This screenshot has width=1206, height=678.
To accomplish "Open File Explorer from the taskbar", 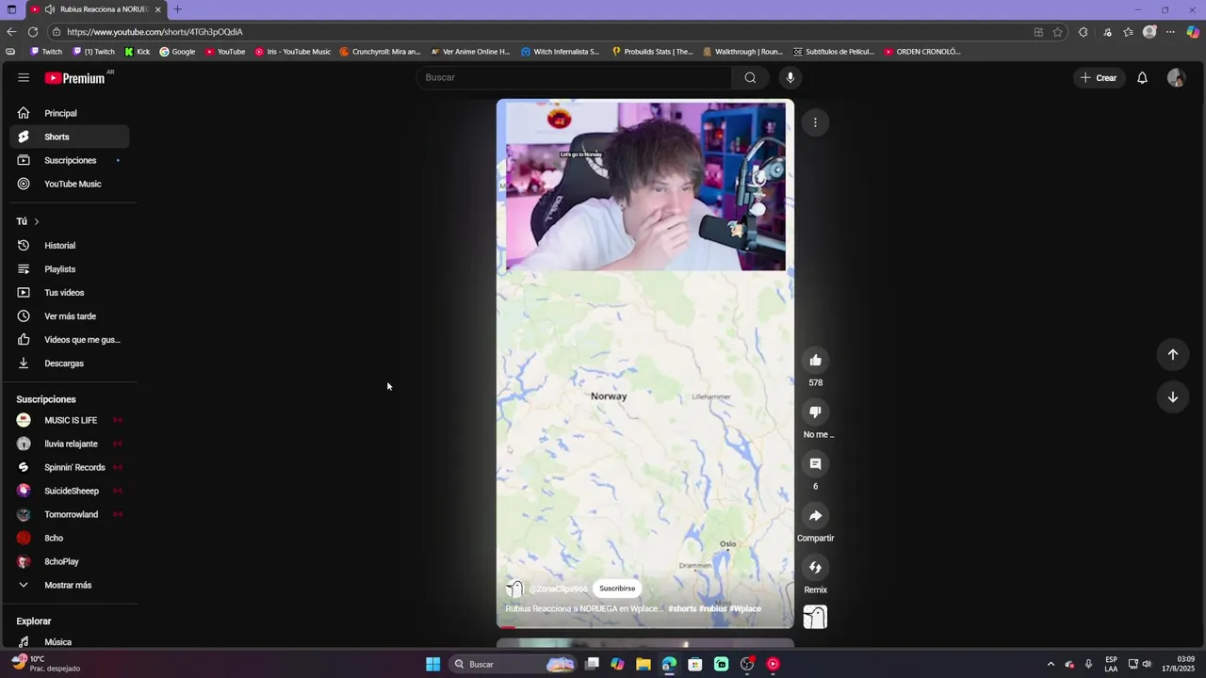I will pyautogui.click(x=644, y=664).
